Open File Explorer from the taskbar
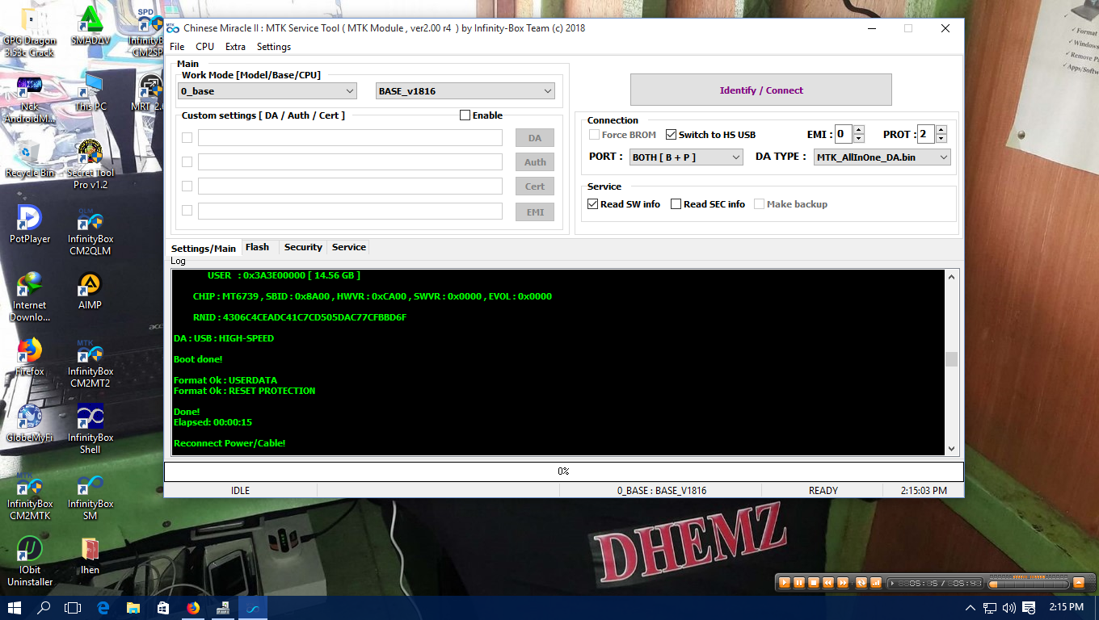1099x620 pixels. click(133, 608)
